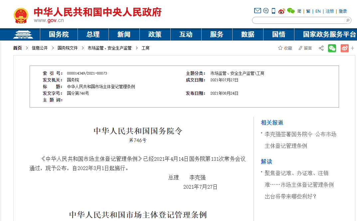Open the envelope mail icon

(258, 11)
